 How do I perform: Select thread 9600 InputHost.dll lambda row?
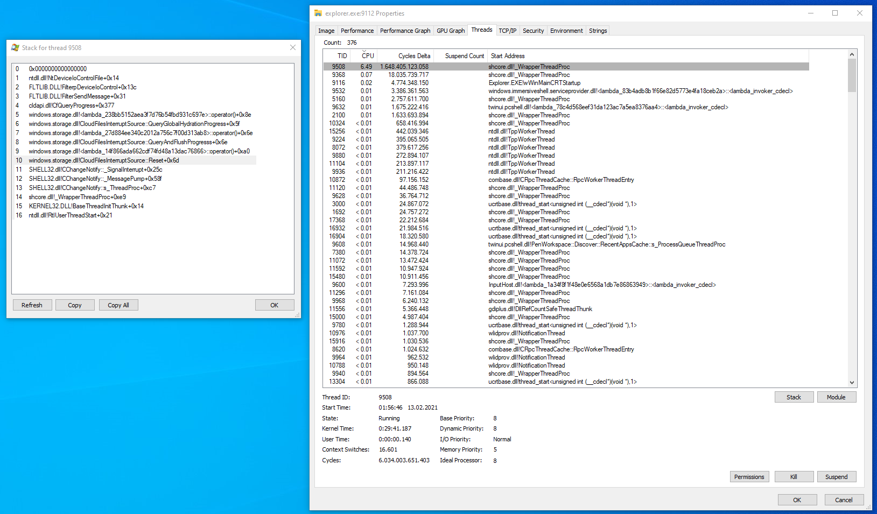566,285
